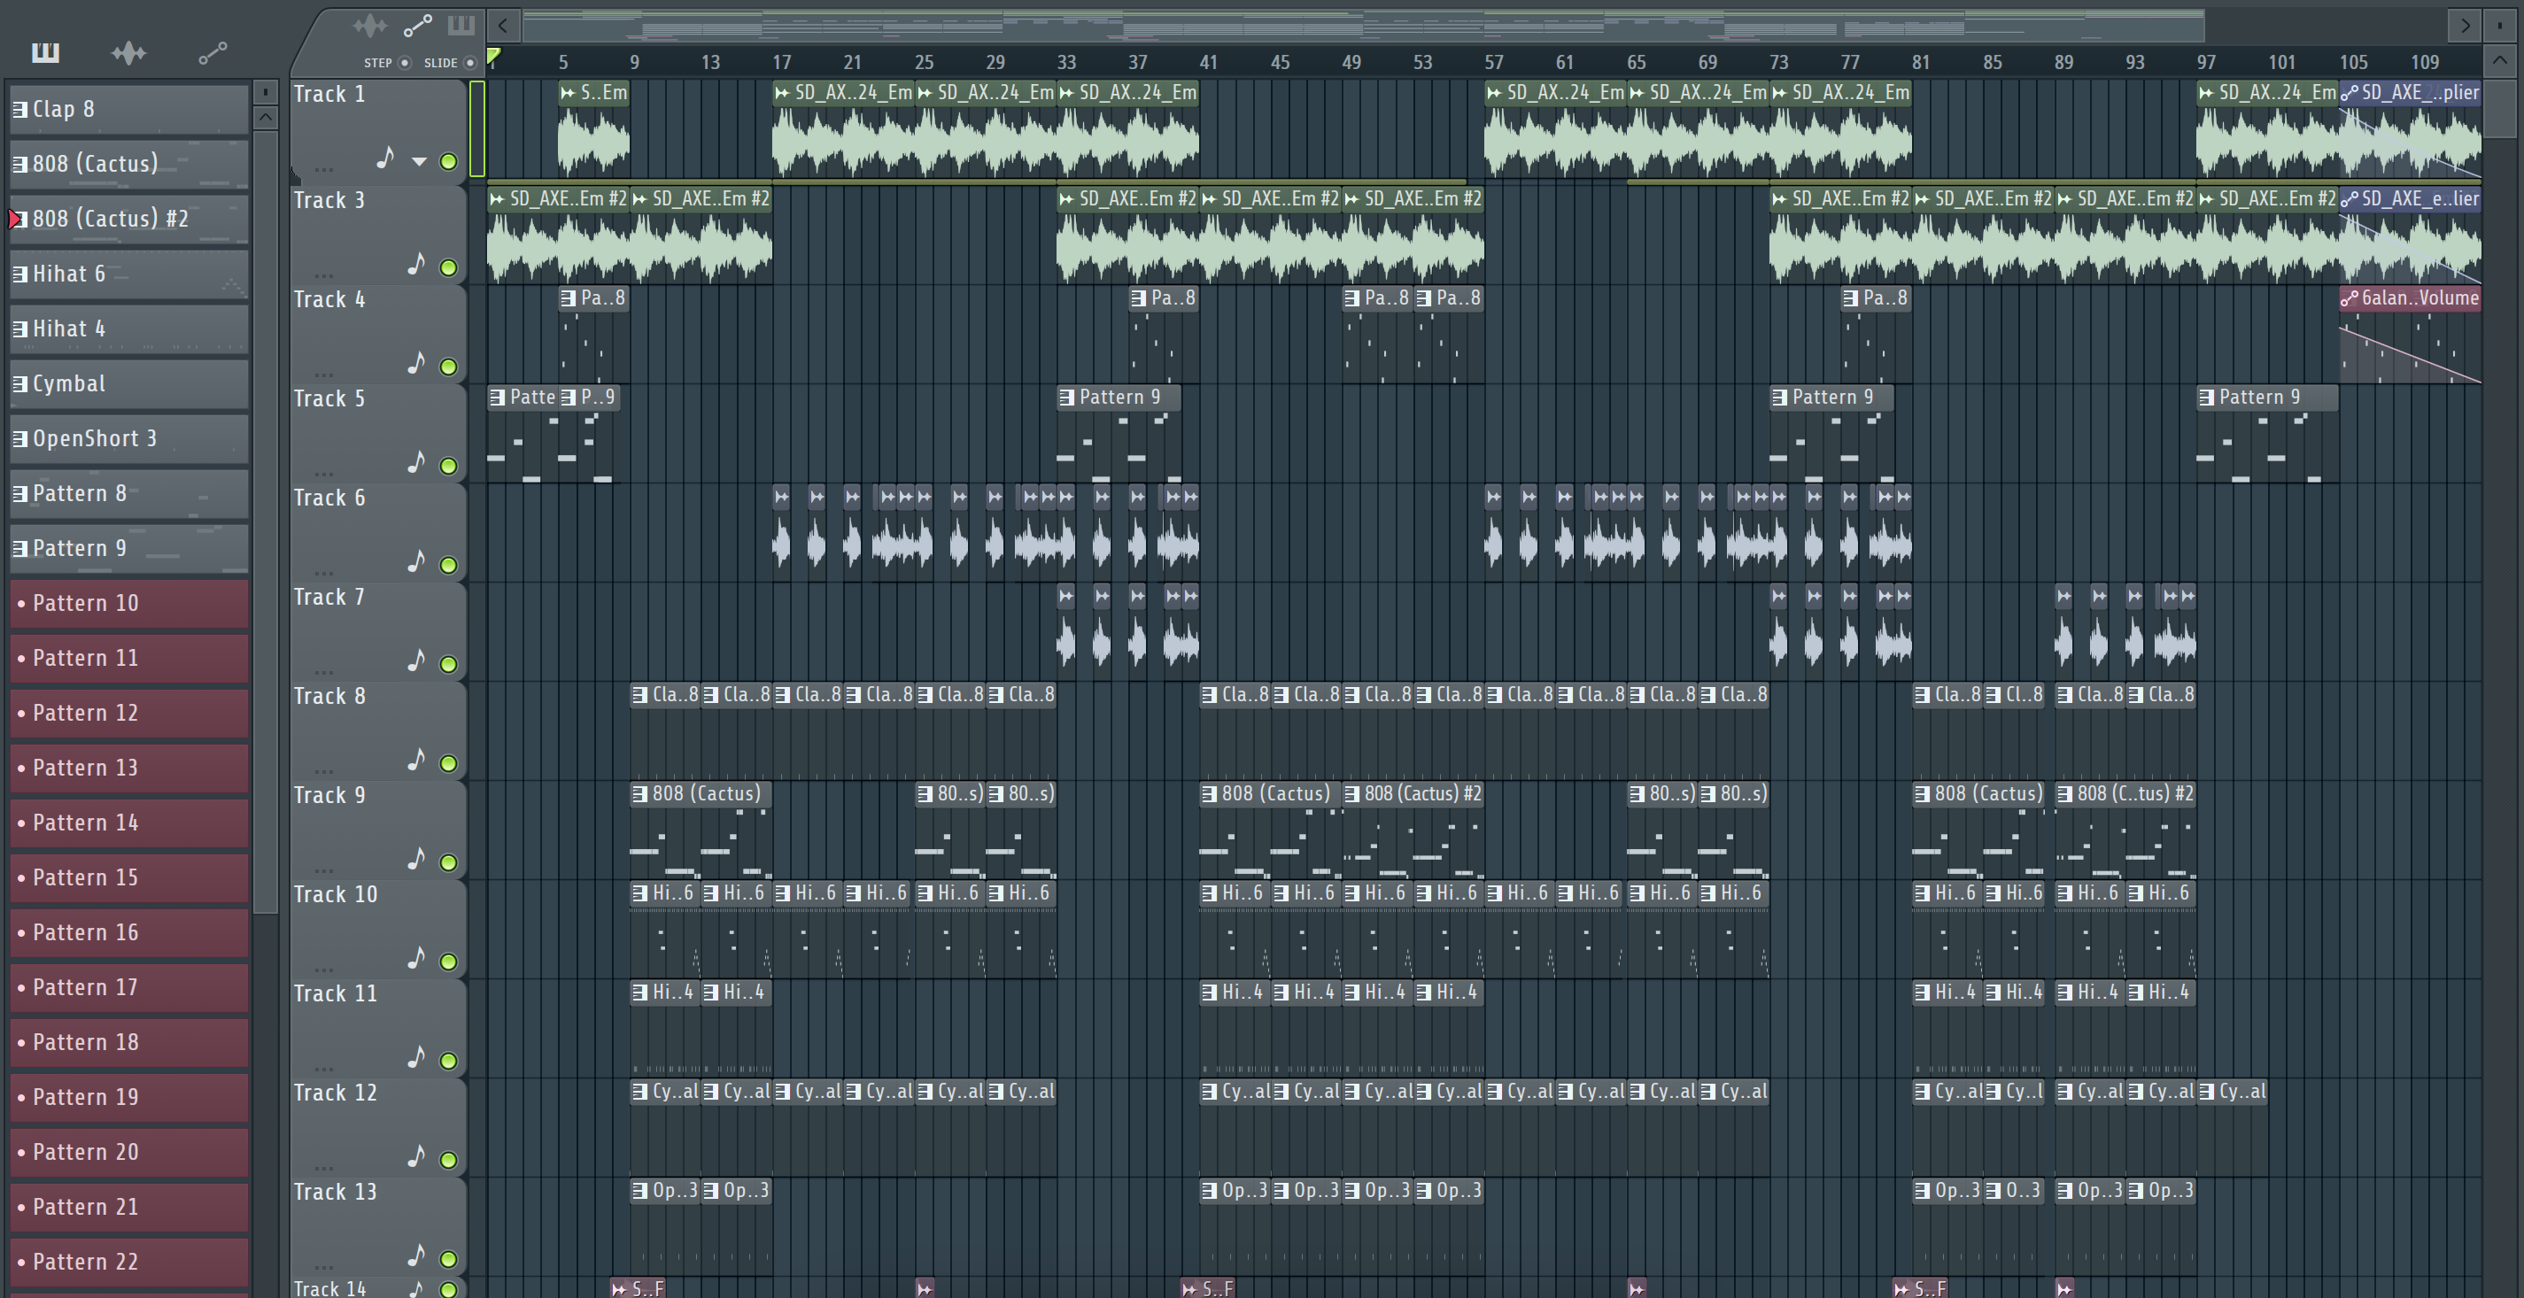This screenshot has width=2524, height=1298.
Task: Select empty Pattern 15 in picker
Action: (129, 877)
